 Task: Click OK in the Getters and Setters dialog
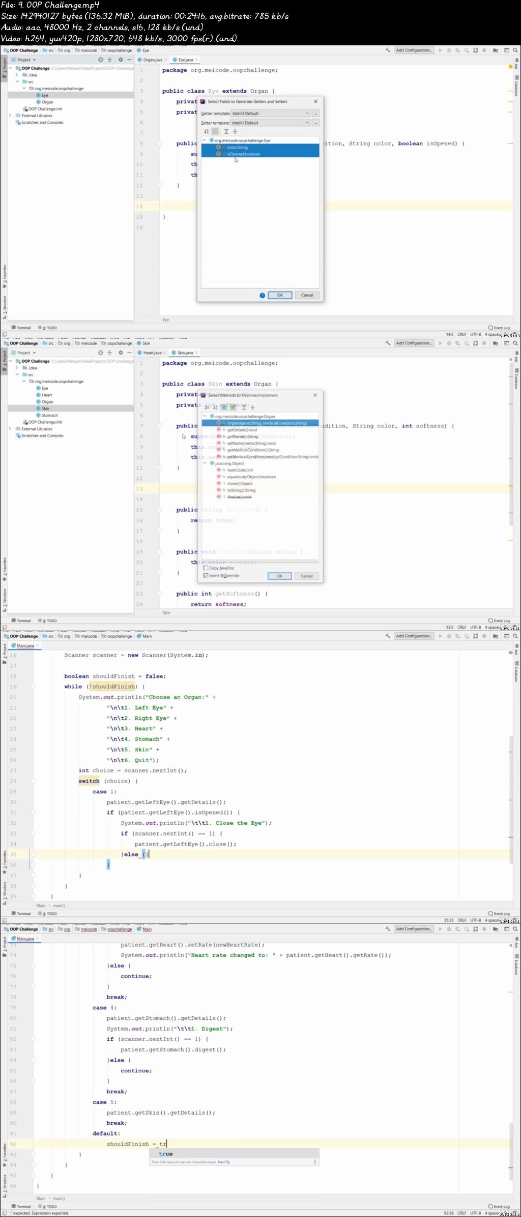(279, 295)
